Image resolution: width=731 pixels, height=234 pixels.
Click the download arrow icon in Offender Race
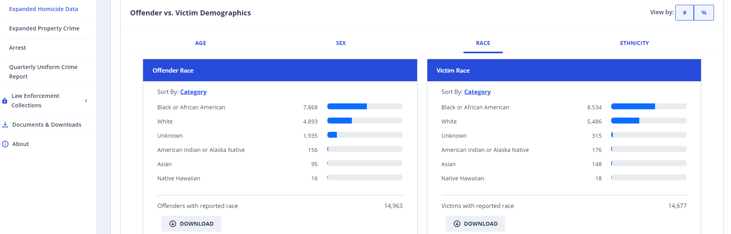tap(173, 224)
